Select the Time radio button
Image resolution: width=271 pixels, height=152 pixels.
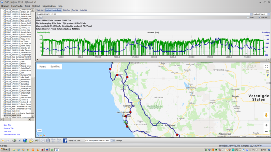click(248, 17)
